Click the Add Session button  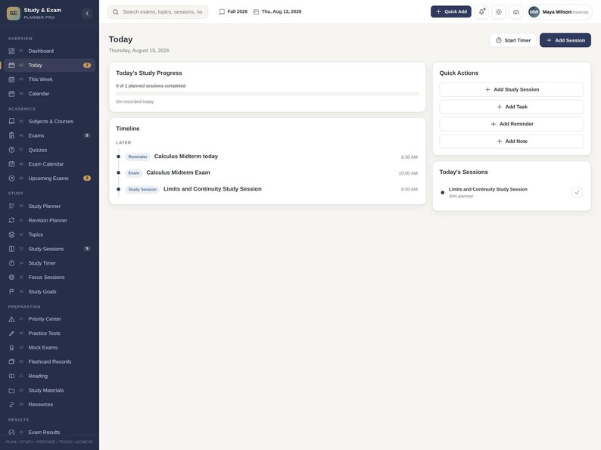tap(565, 40)
